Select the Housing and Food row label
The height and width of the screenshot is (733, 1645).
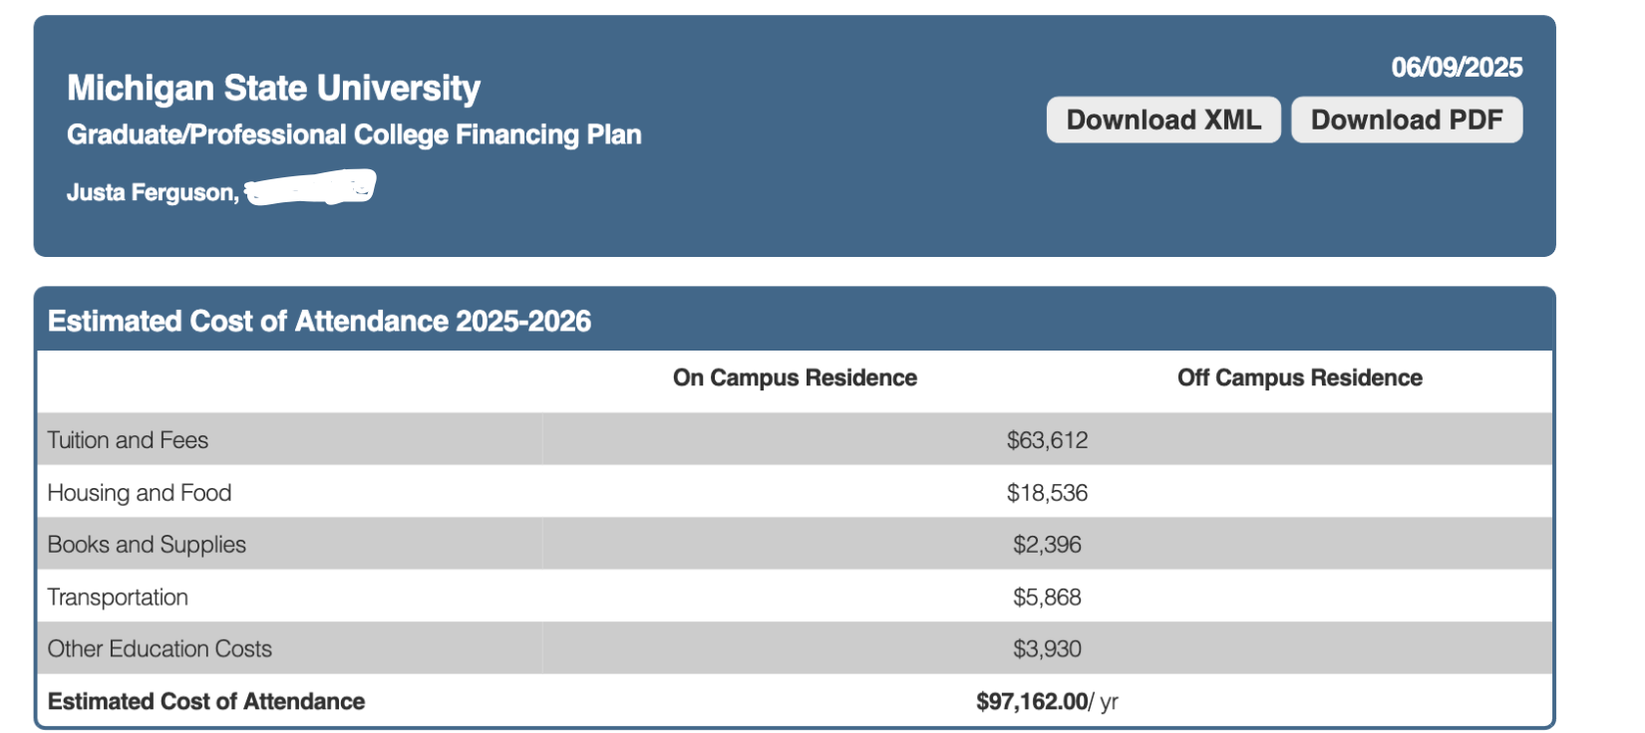point(140,493)
